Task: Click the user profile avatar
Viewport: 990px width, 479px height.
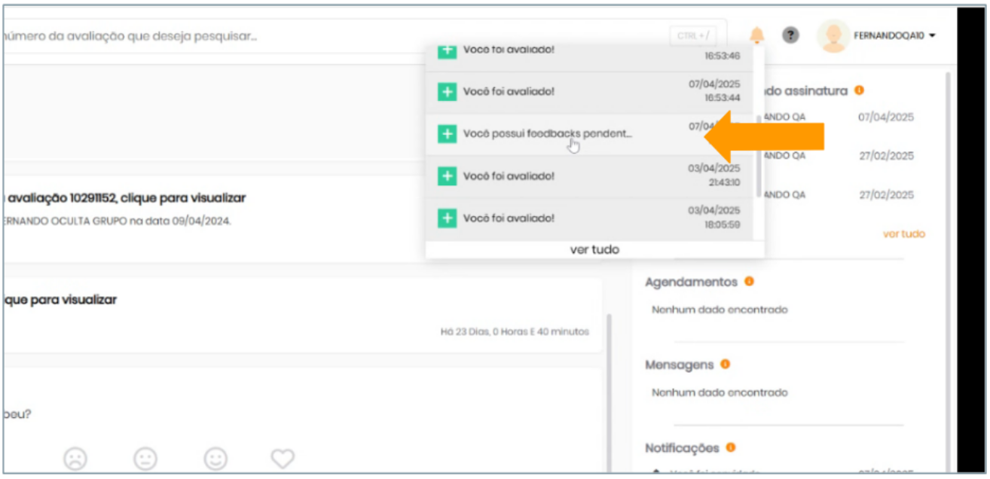Action: click(833, 35)
